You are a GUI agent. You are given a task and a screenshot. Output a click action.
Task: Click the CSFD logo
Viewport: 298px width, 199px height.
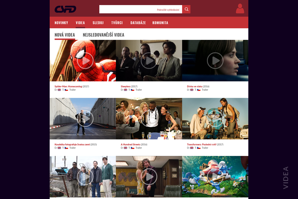coord(65,9)
